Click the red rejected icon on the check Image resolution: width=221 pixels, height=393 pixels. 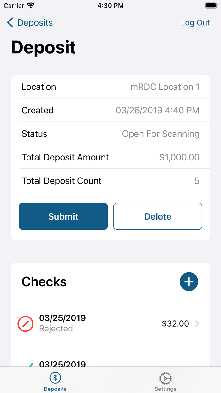(x=26, y=324)
